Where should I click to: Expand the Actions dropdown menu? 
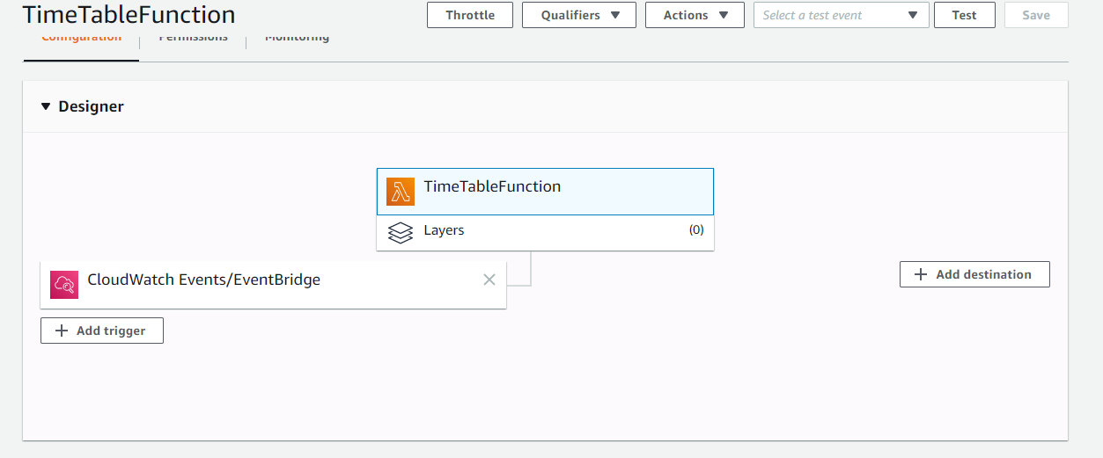pyautogui.click(x=695, y=15)
